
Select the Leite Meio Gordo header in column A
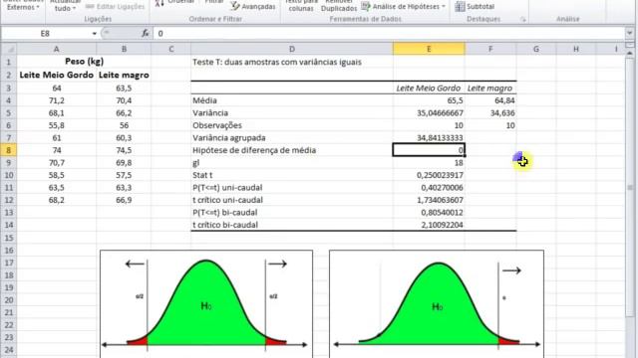(56, 76)
